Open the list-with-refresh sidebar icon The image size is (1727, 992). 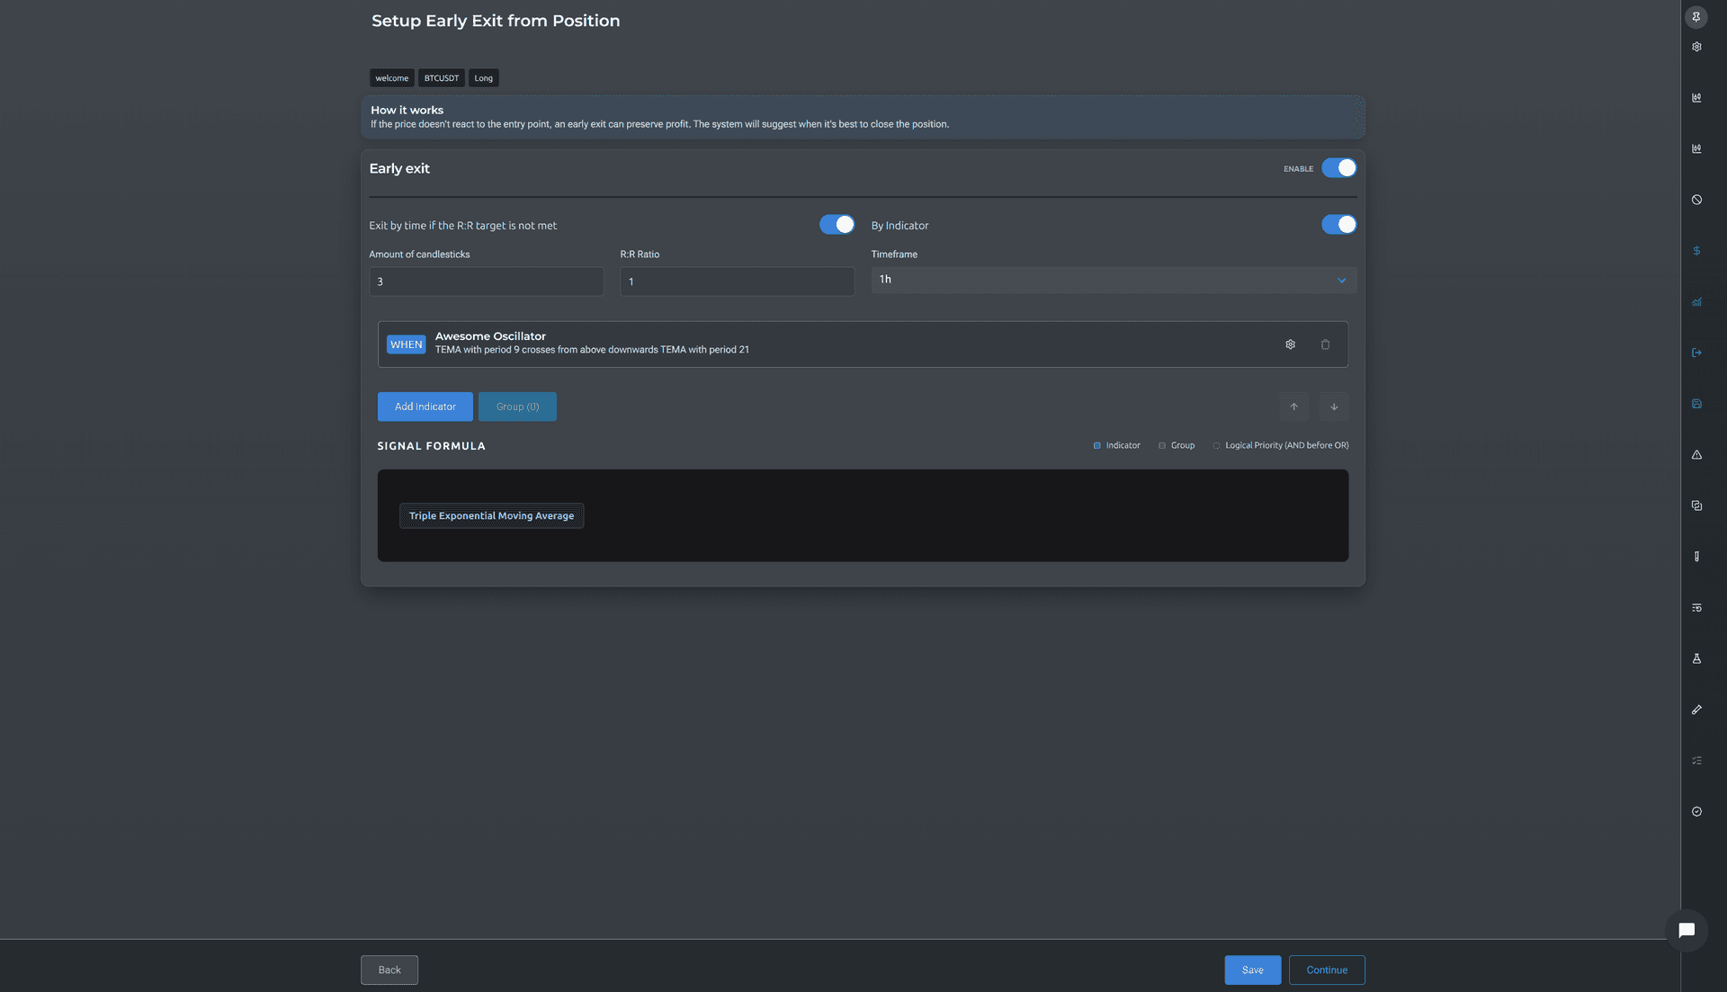1696,608
